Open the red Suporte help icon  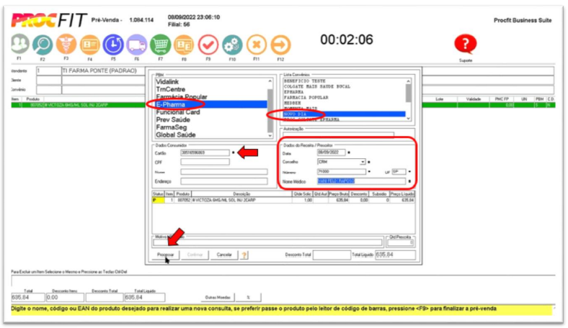[x=466, y=44]
